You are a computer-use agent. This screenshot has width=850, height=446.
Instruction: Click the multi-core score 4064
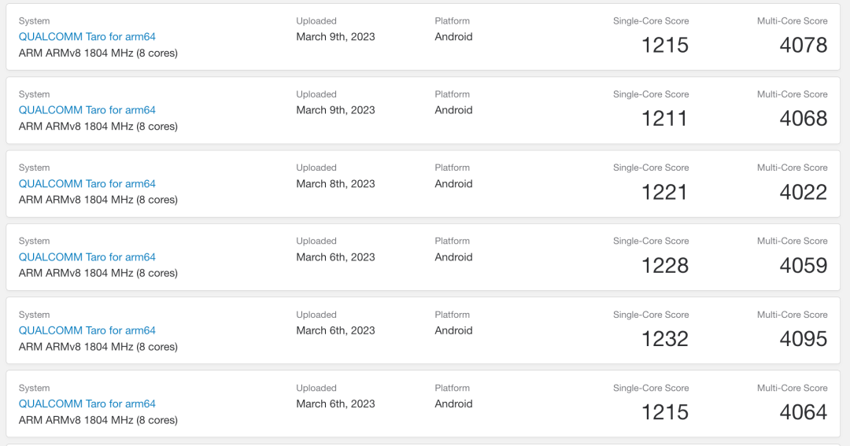point(803,412)
